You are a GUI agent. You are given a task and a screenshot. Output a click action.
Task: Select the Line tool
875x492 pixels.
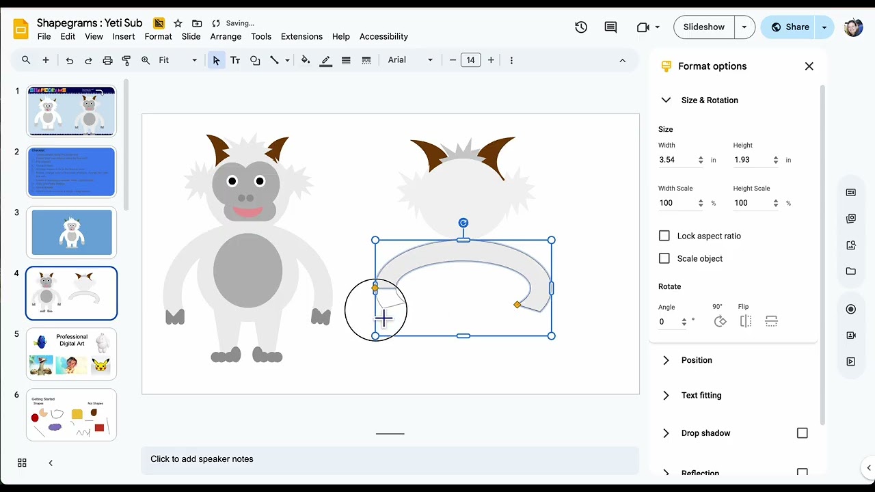(274, 60)
